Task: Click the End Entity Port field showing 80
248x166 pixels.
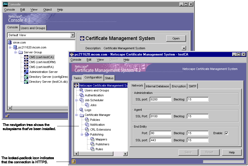Action: [161, 133]
